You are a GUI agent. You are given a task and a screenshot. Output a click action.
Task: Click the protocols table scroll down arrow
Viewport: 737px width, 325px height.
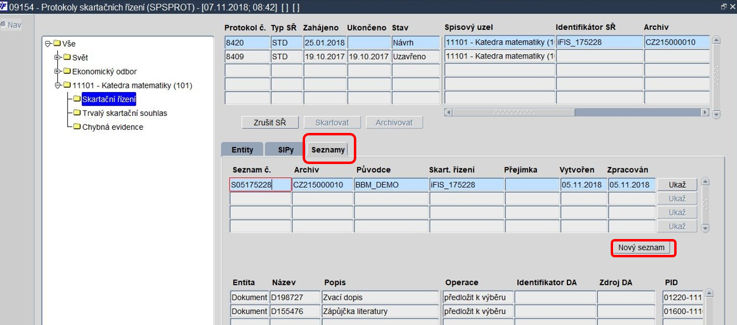(716, 114)
